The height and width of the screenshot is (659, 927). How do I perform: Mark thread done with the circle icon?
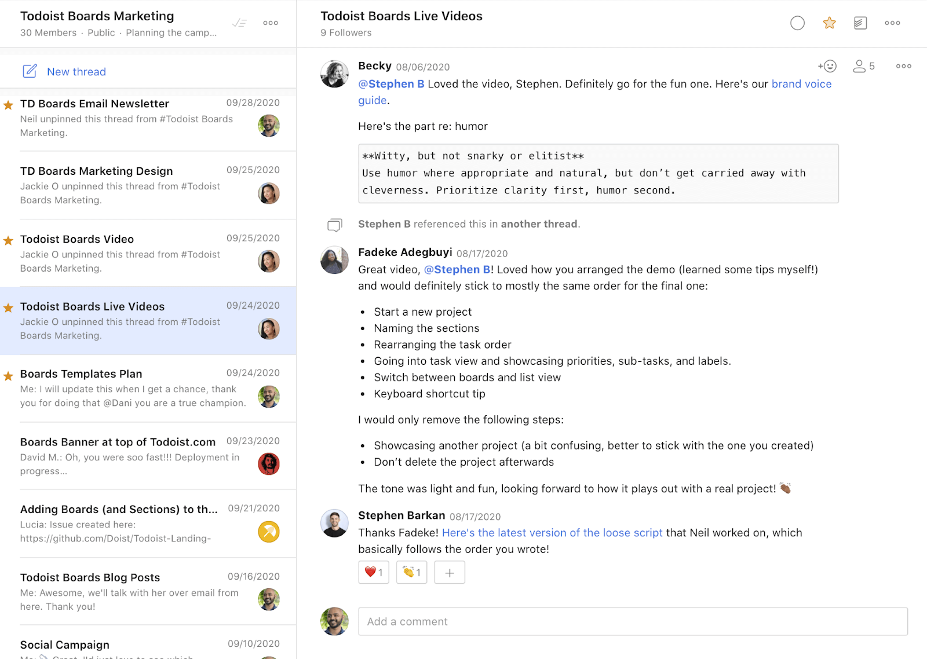point(797,23)
